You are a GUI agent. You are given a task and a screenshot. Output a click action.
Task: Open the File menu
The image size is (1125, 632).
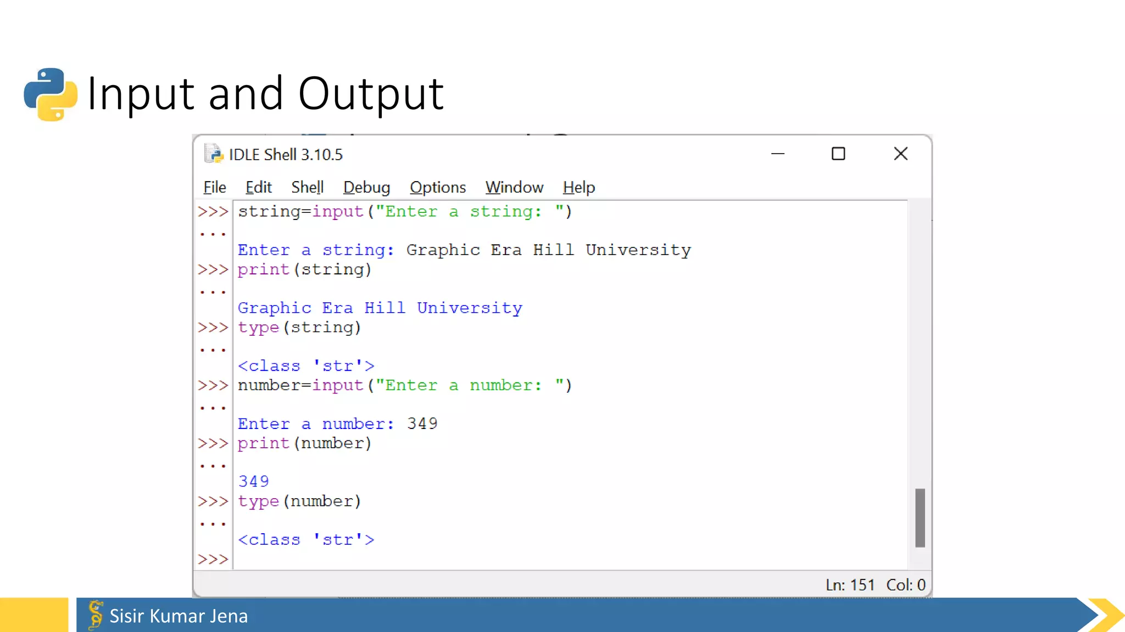pos(214,188)
